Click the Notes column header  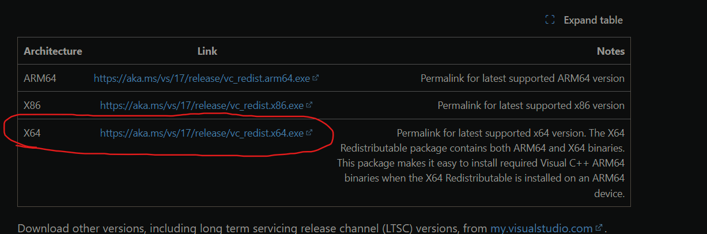click(x=611, y=51)
